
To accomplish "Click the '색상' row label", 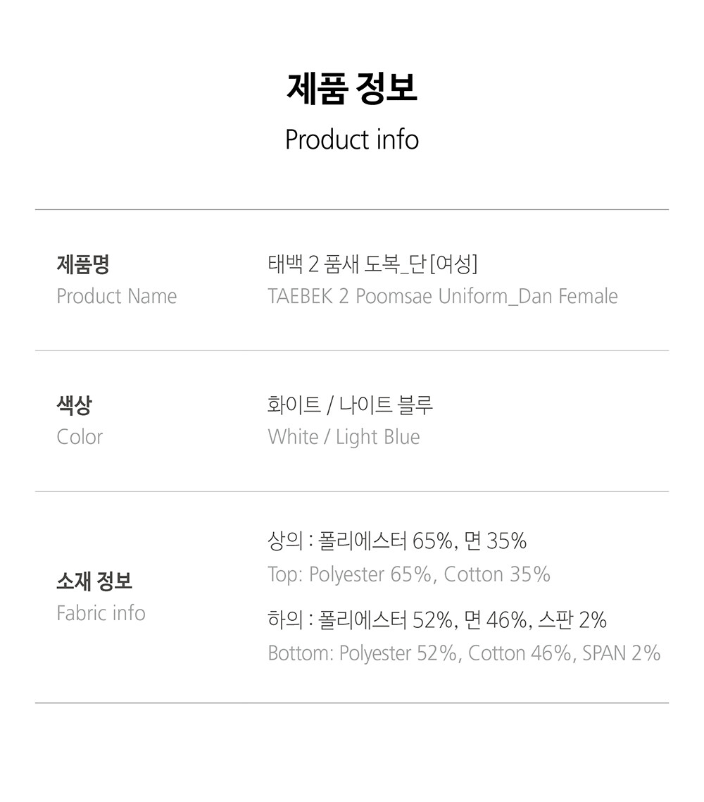I will pos(74,406).
